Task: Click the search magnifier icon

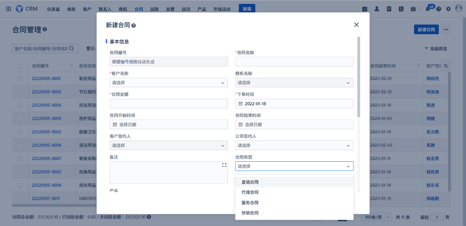Action: (x=71, y=49)
